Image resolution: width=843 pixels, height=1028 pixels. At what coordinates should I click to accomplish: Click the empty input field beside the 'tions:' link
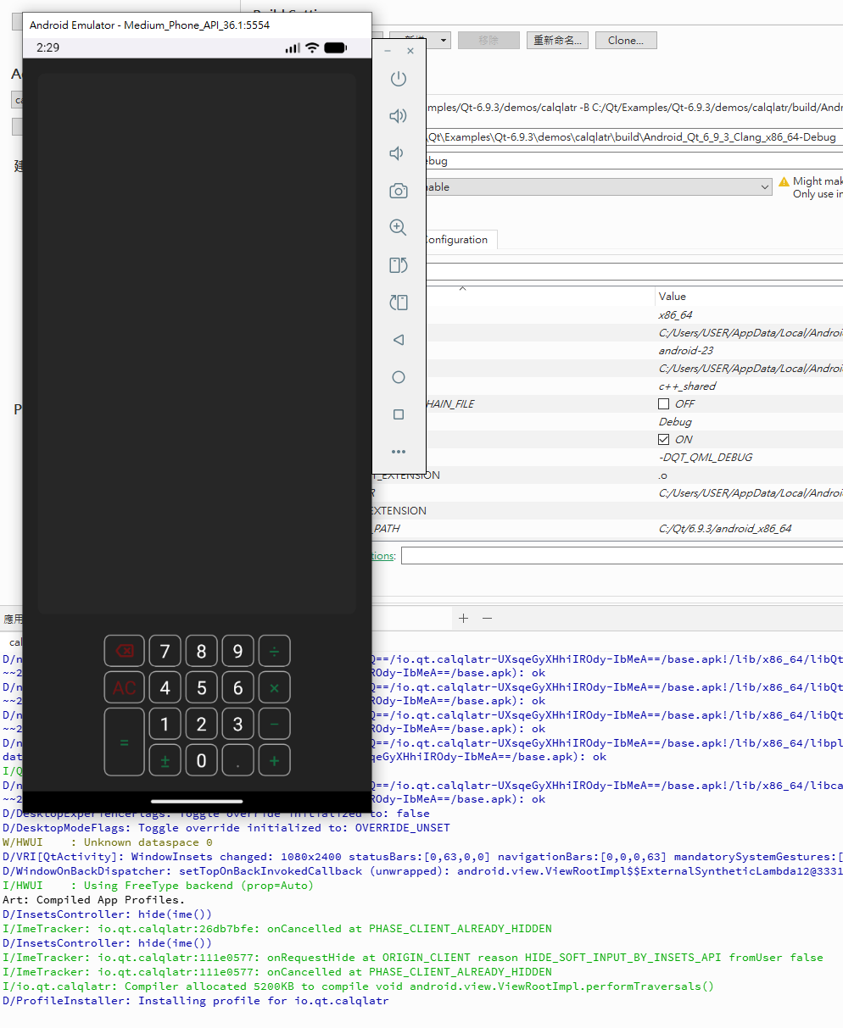(x=622, y=556)
